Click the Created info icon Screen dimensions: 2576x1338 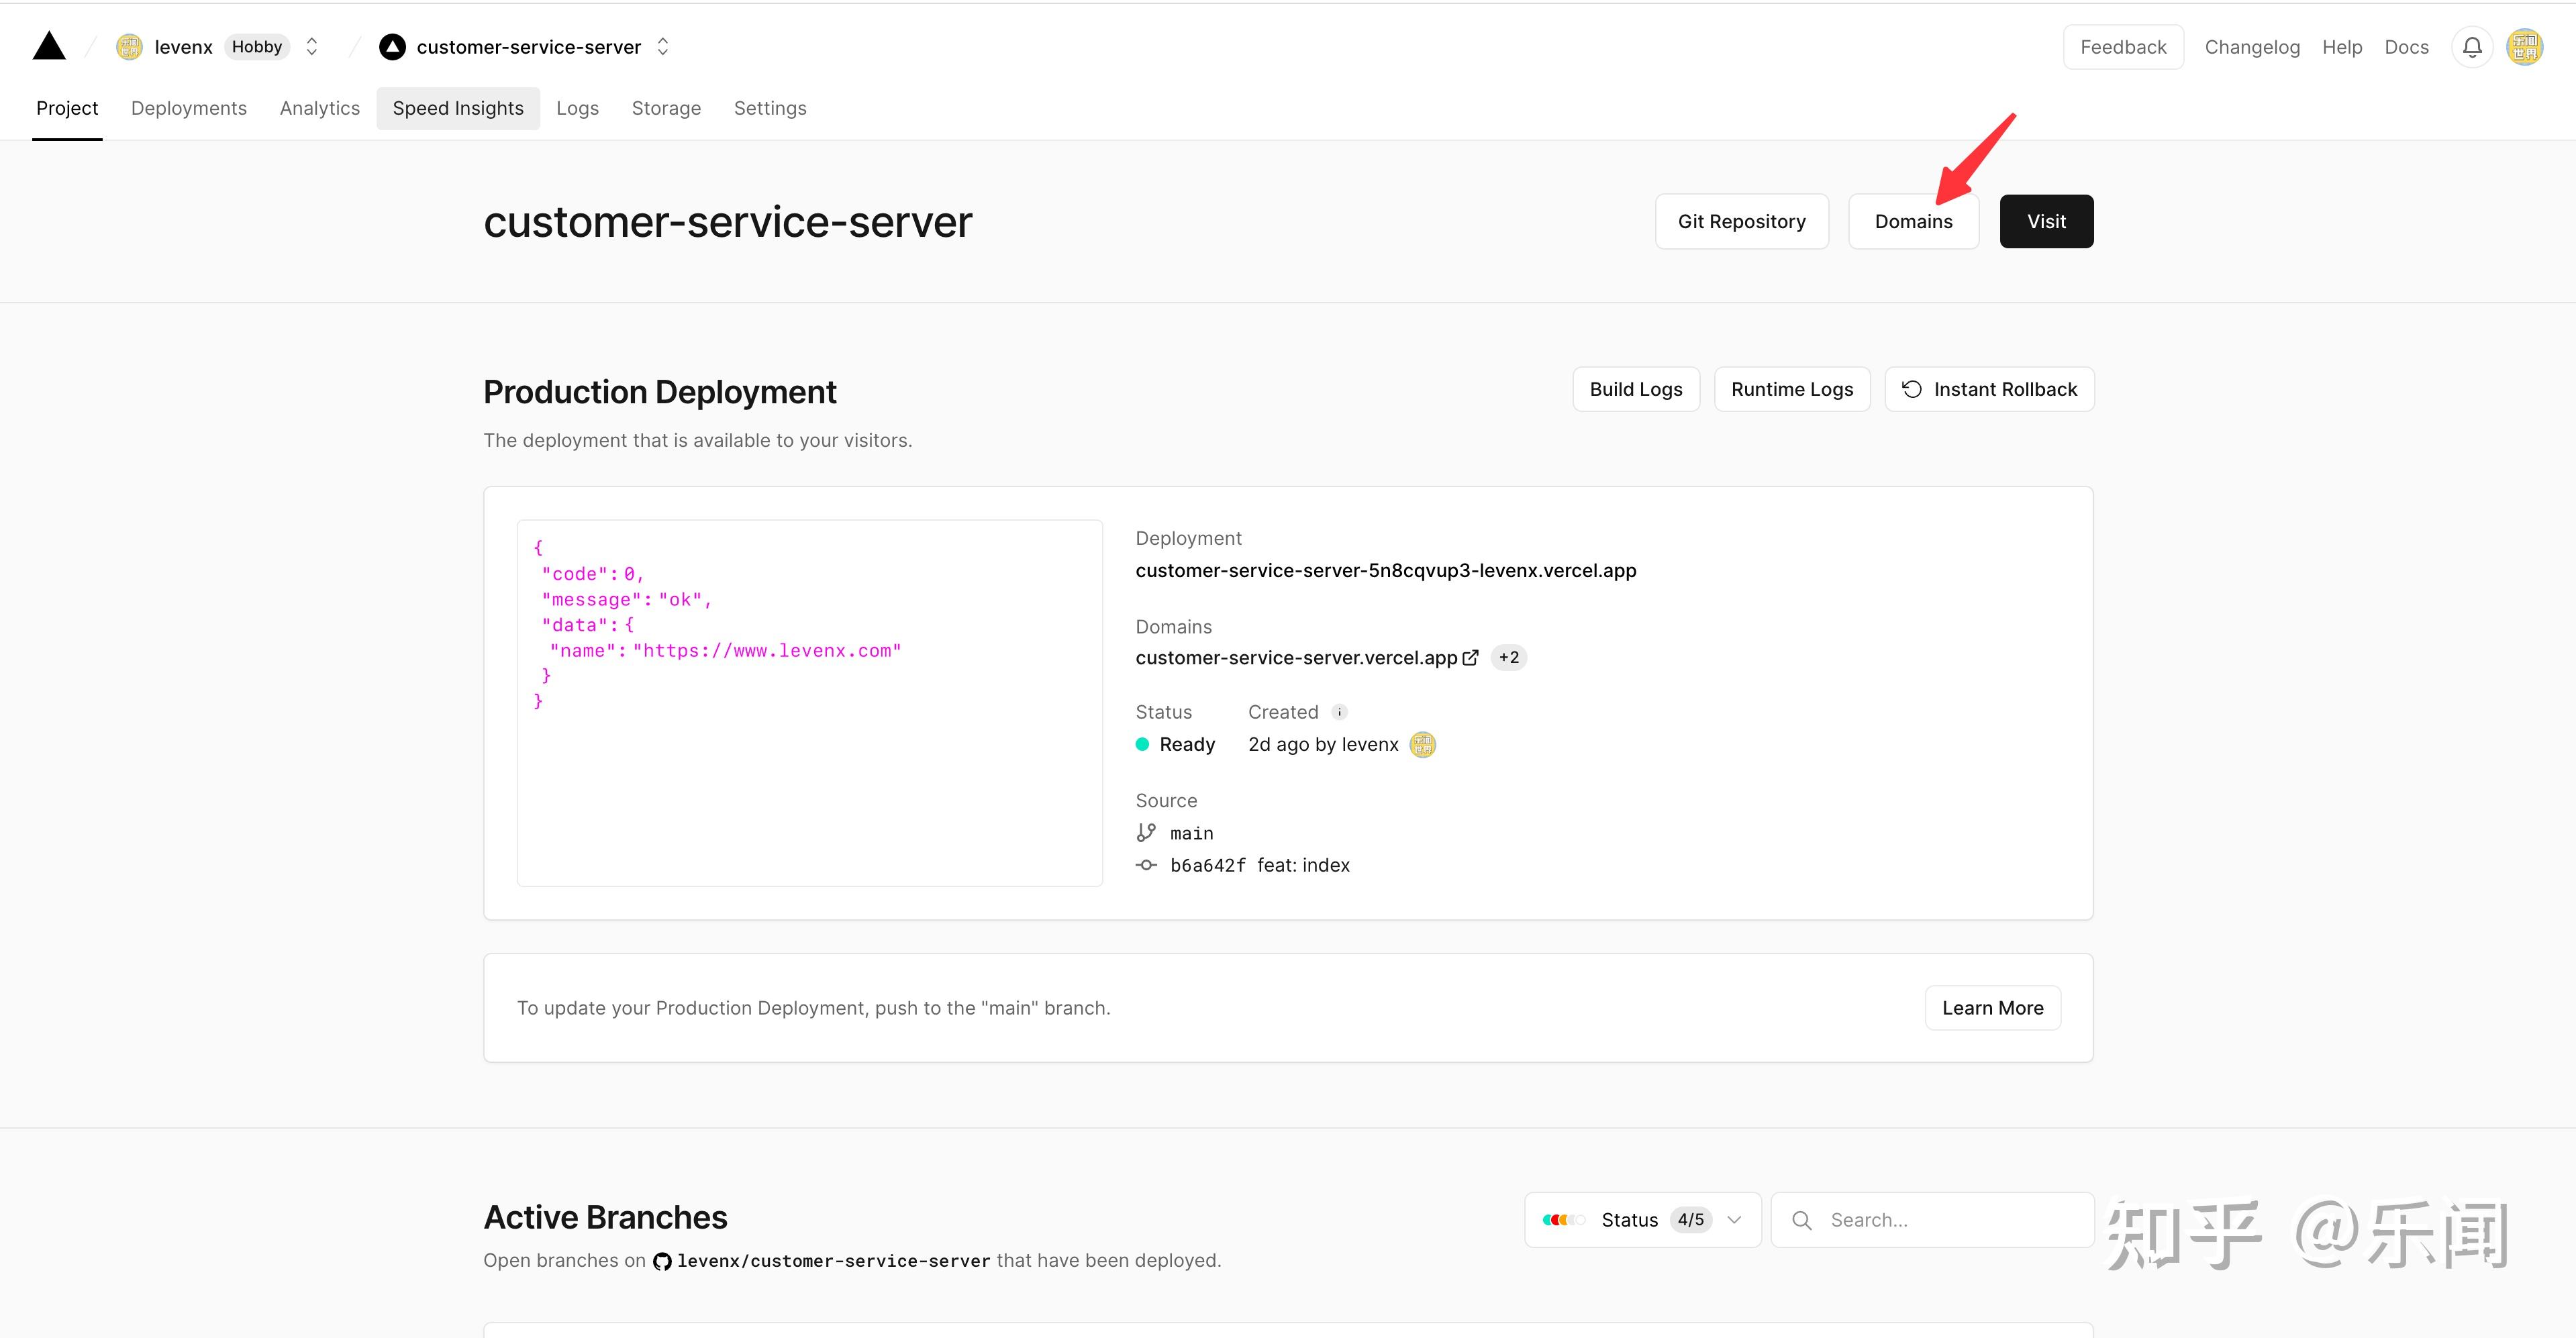[1340, 712]
